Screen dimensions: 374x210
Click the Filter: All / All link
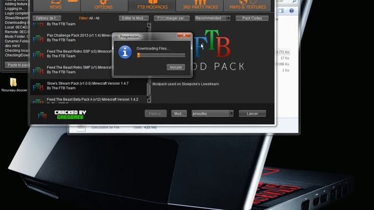[89, 18]
